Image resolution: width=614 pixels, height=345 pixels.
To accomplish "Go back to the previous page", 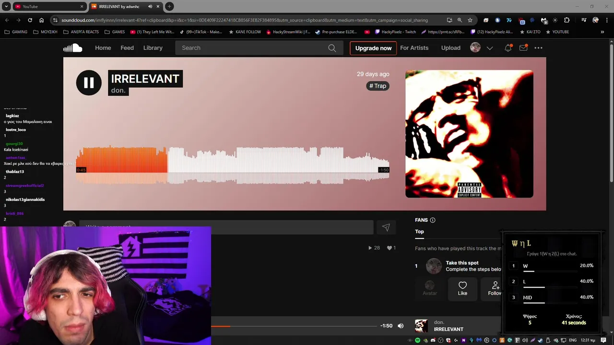I will [7, 20].
